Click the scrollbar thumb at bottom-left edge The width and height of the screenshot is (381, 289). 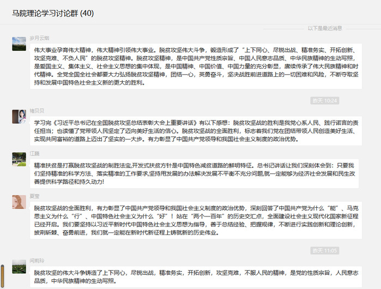click(x=2, y=276)
